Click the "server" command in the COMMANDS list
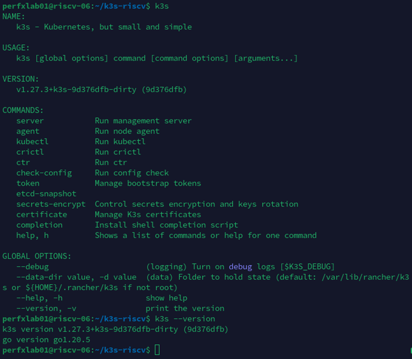Viewport: 412px width, 359px height. pos(30,121)
